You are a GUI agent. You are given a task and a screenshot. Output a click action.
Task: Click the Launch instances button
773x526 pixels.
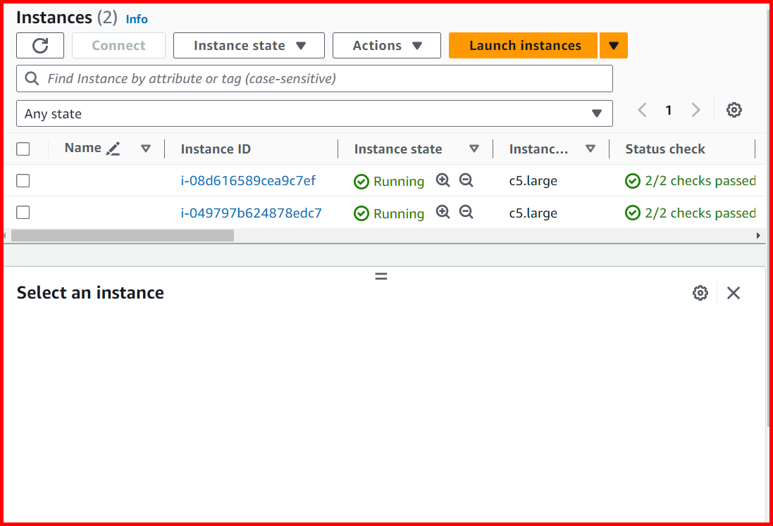tap(522, 45)
